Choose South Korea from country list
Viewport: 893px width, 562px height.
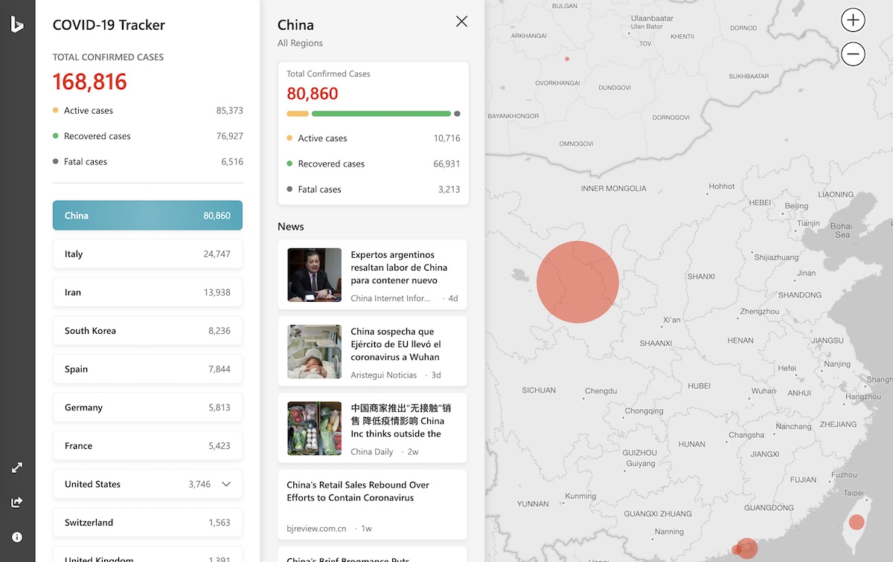tap(147, 331)
